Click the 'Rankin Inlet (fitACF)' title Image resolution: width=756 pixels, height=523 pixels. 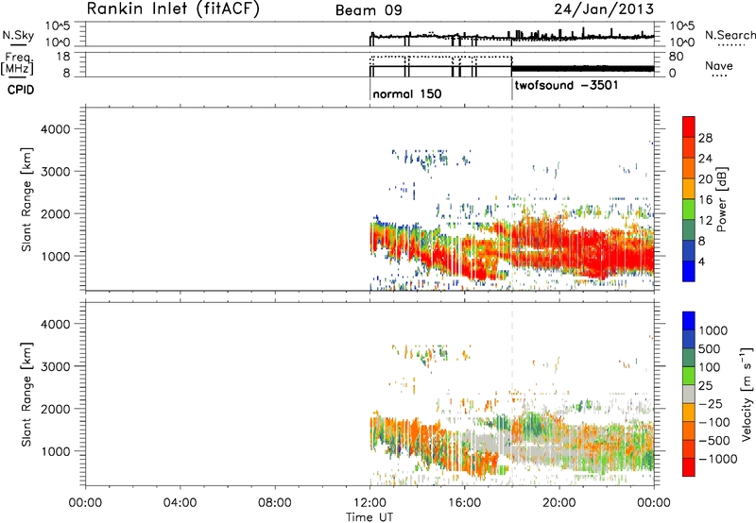coord(173,8)
